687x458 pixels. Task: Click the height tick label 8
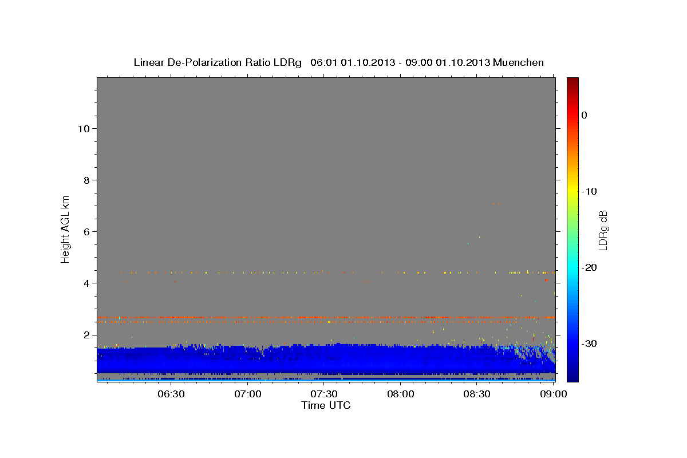click(86, 180)
